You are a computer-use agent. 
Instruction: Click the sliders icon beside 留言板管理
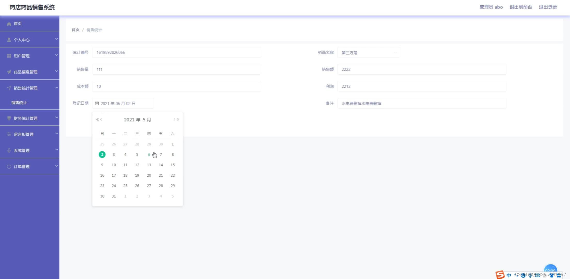pyautogui.click(x=9, y=134)
